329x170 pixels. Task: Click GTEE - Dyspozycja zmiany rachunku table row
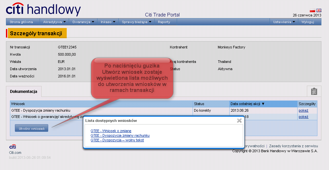pyautogui.click(x=164, y=110)
